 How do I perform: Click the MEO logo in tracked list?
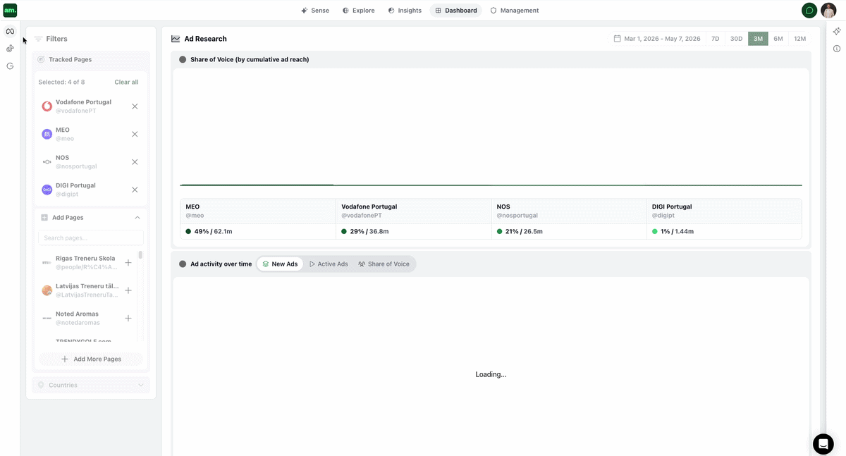(x=47, y=134)
